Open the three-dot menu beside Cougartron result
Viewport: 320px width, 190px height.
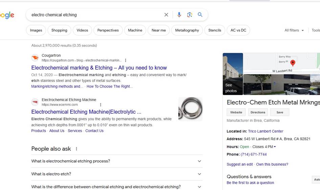tap(126, 60)
